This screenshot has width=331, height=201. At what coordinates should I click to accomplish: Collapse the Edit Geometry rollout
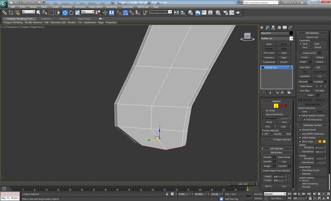312,33
